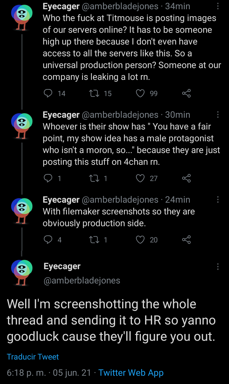Screen dimensions: 229x384
Task: Open more options on the 30min tweet
Action: coord(218,115)
